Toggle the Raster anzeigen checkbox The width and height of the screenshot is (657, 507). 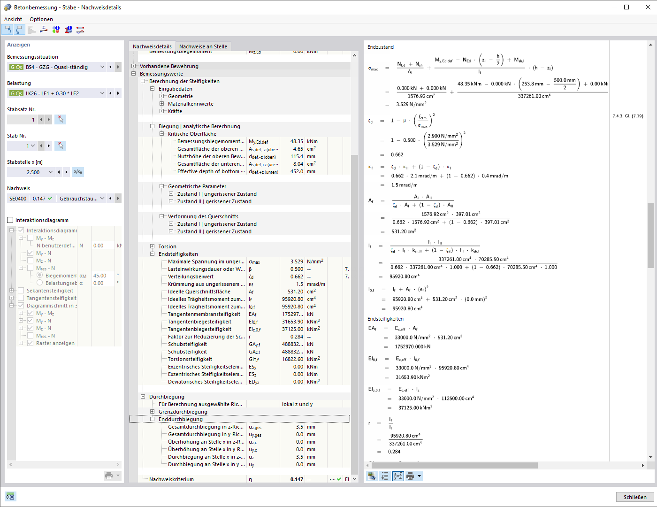30,343
